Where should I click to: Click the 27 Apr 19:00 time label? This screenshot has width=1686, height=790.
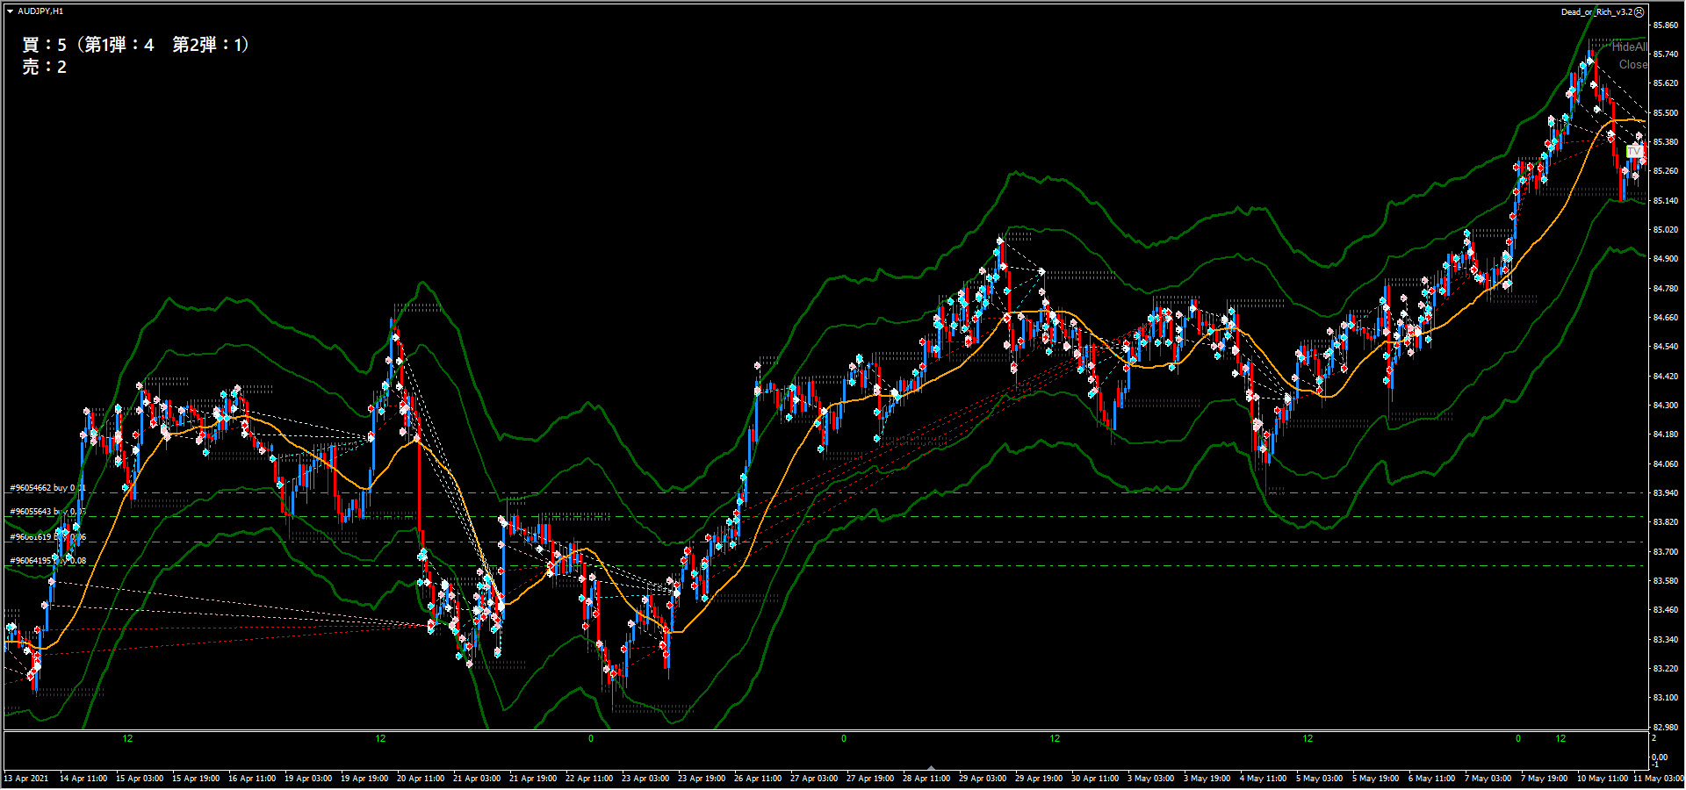pyautogui.click(x=870, y=779)
